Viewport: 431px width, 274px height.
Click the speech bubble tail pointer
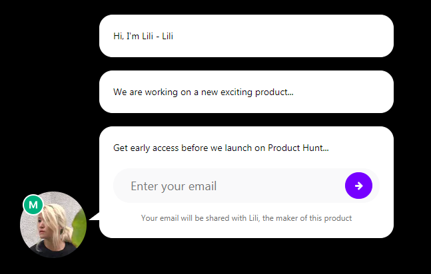95,217
